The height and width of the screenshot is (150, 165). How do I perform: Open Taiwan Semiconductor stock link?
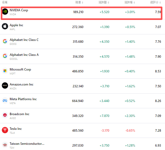tap(27, 144)
